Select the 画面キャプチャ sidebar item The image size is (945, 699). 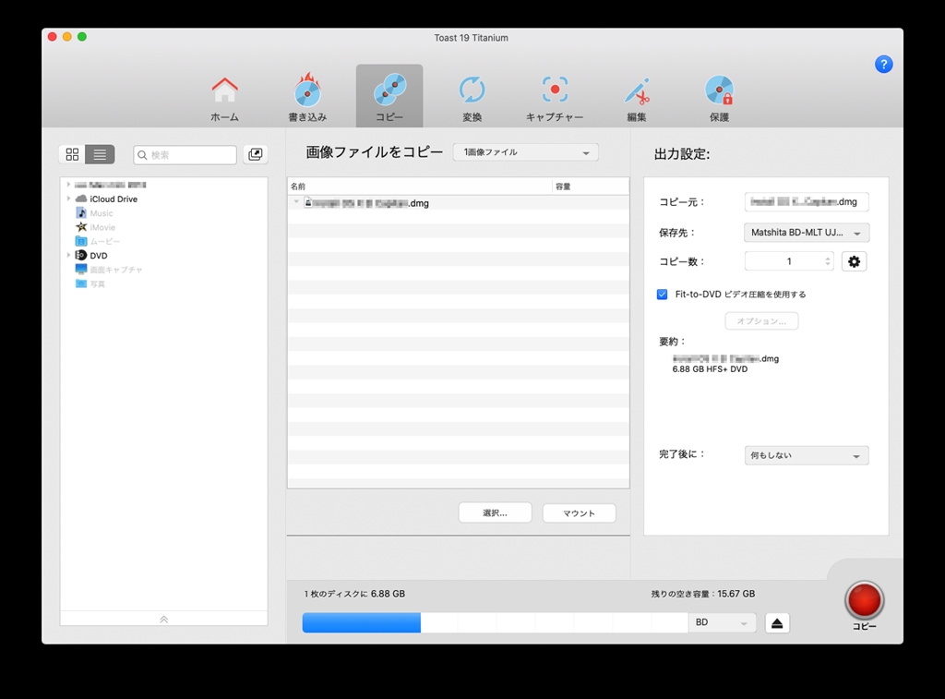[x=115, y=270]
